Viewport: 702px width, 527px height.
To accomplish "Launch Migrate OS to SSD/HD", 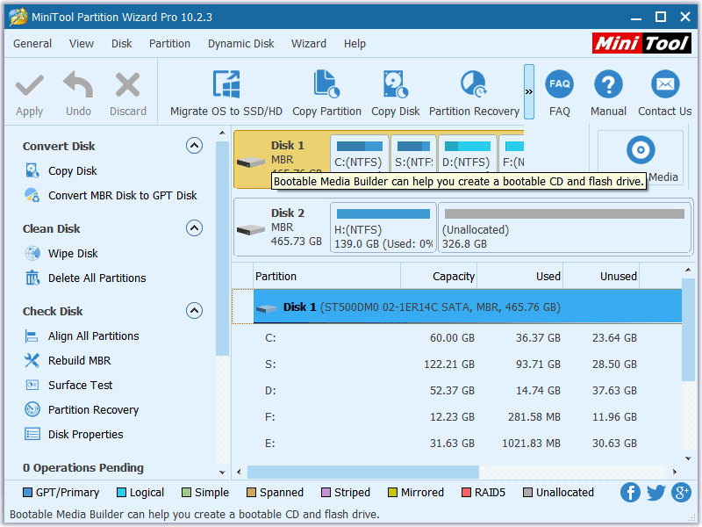I will click(x=226, y=93).
